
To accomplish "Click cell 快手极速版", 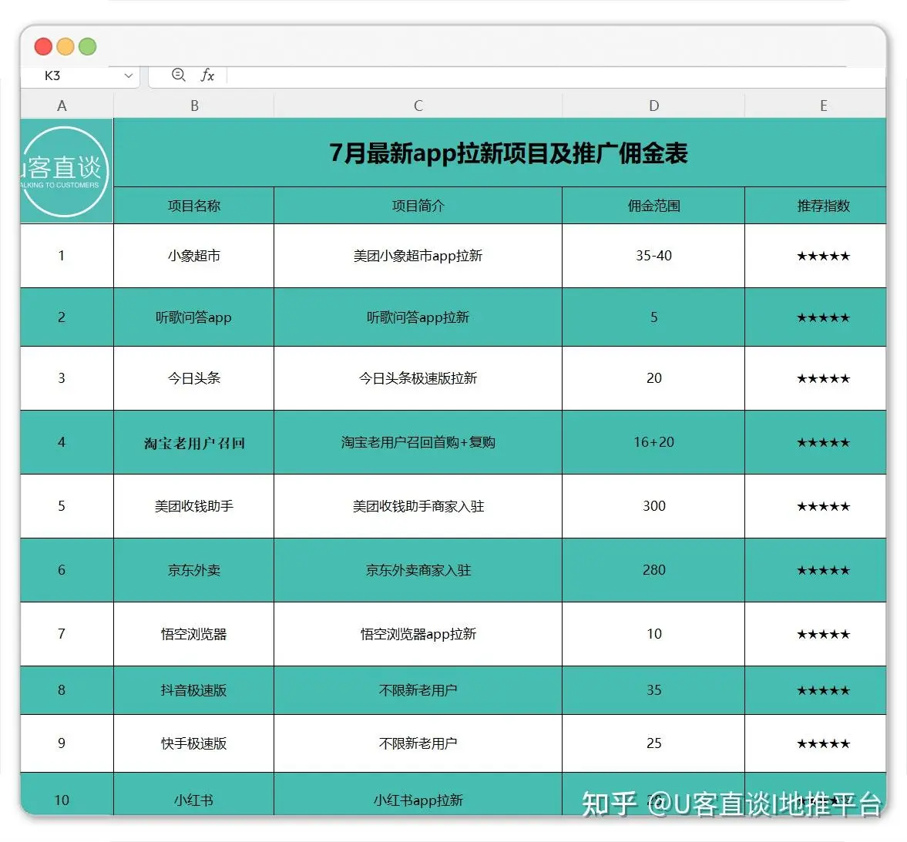I will click(193, 743).
